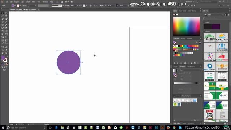
Task: Select the Shape Builder tool
Action: (3, 37)
